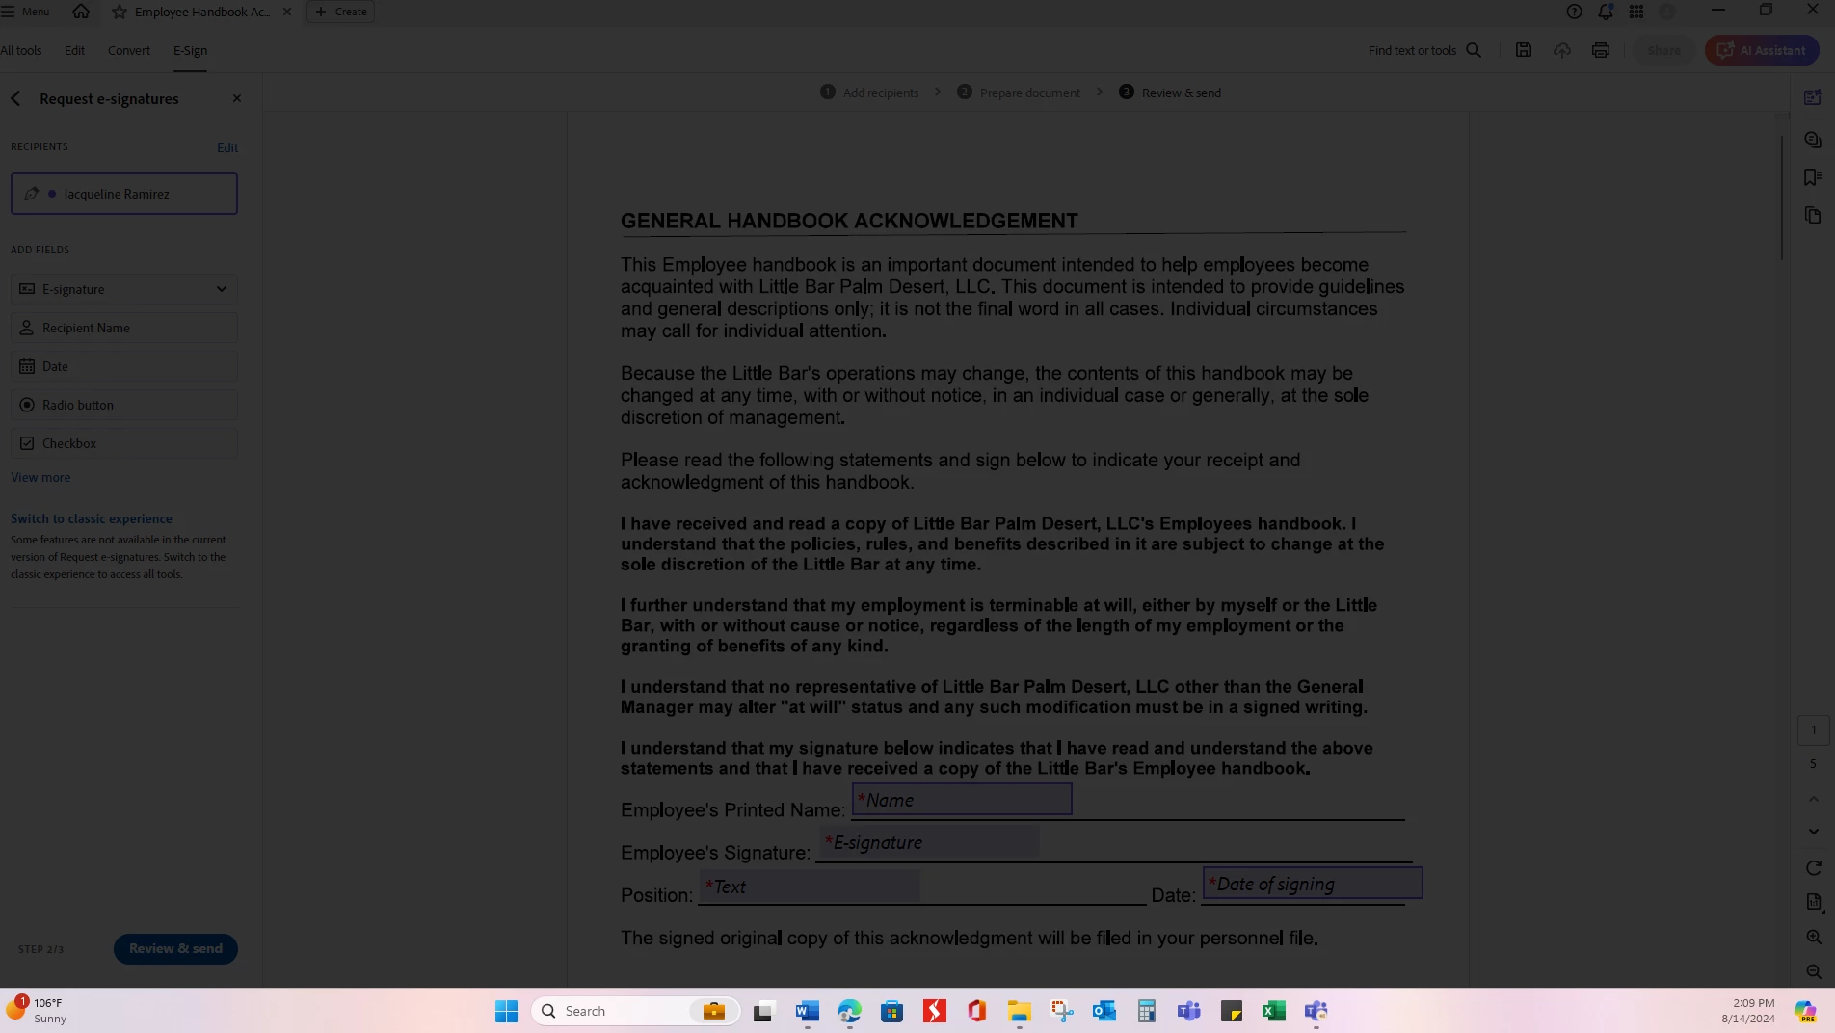Star the Employee Handbook tab
1835x1033 pixels.
click(x=120, y=12)
